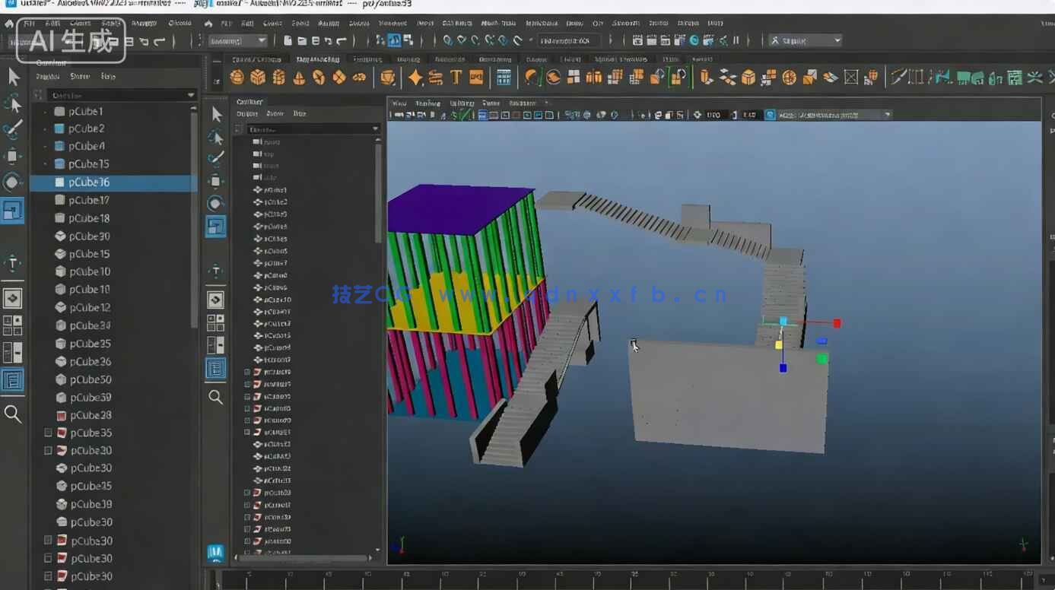
Task: Select pCube1 in the left outliner
Action: (x=85, y=111)
